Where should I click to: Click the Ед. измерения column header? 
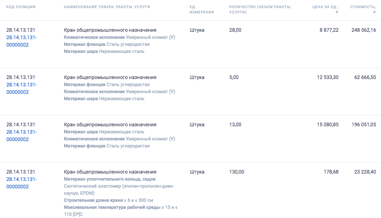coord(202,10)
